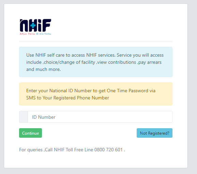Click the NHIF logo image
The image size is (197, 174).
[35, 27]
